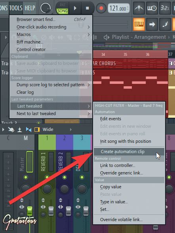The image size is (175, 233).
Task: Click the orange square view icon in the mixer toolbar
Action: (x=37, y=130)
